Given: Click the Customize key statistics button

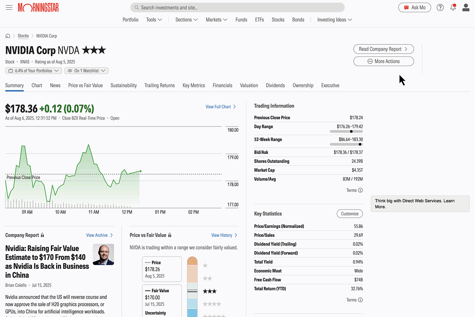Looking at the screenshot, I should click(350, 214).
